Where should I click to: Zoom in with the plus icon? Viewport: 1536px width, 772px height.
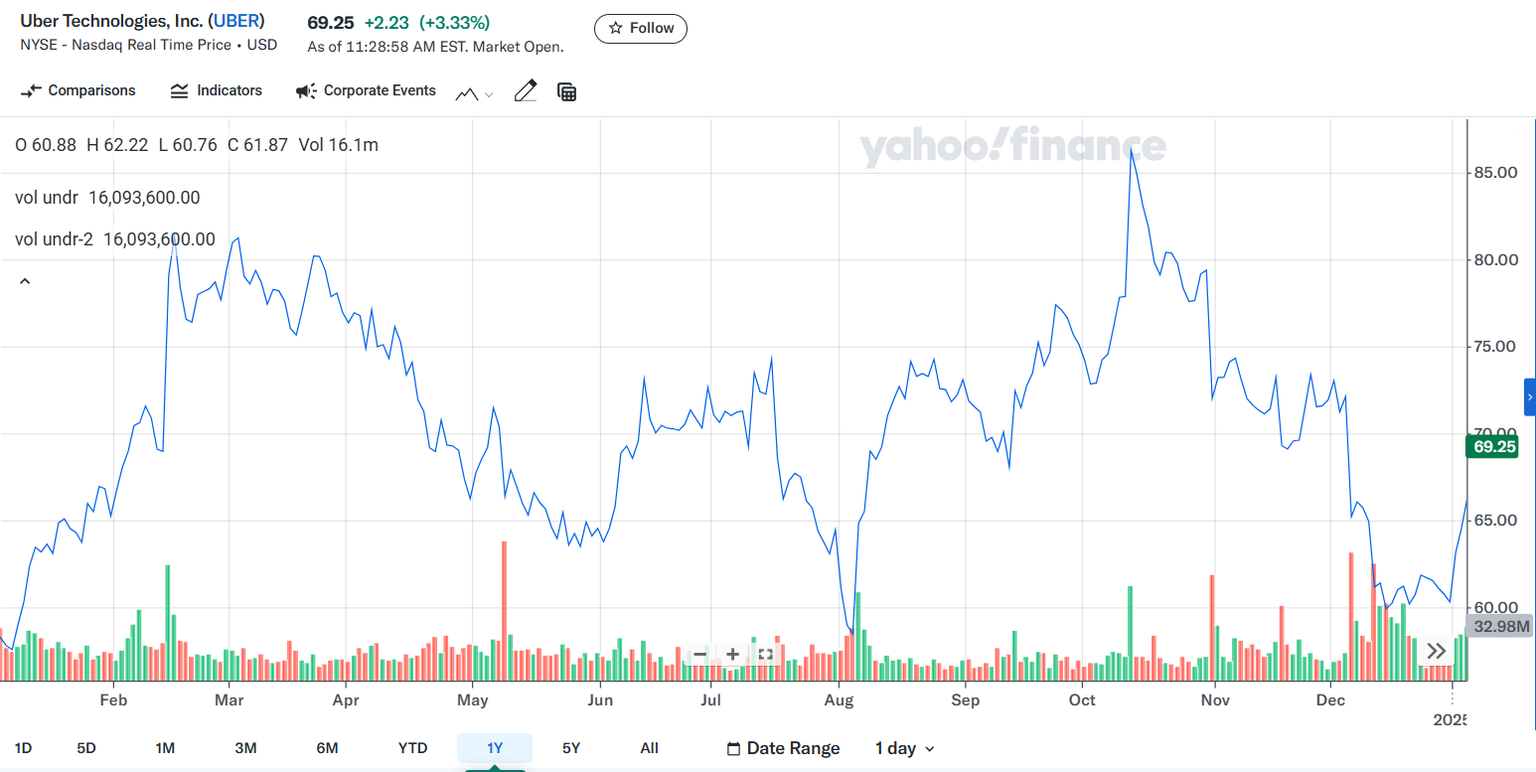coord(732,655)
